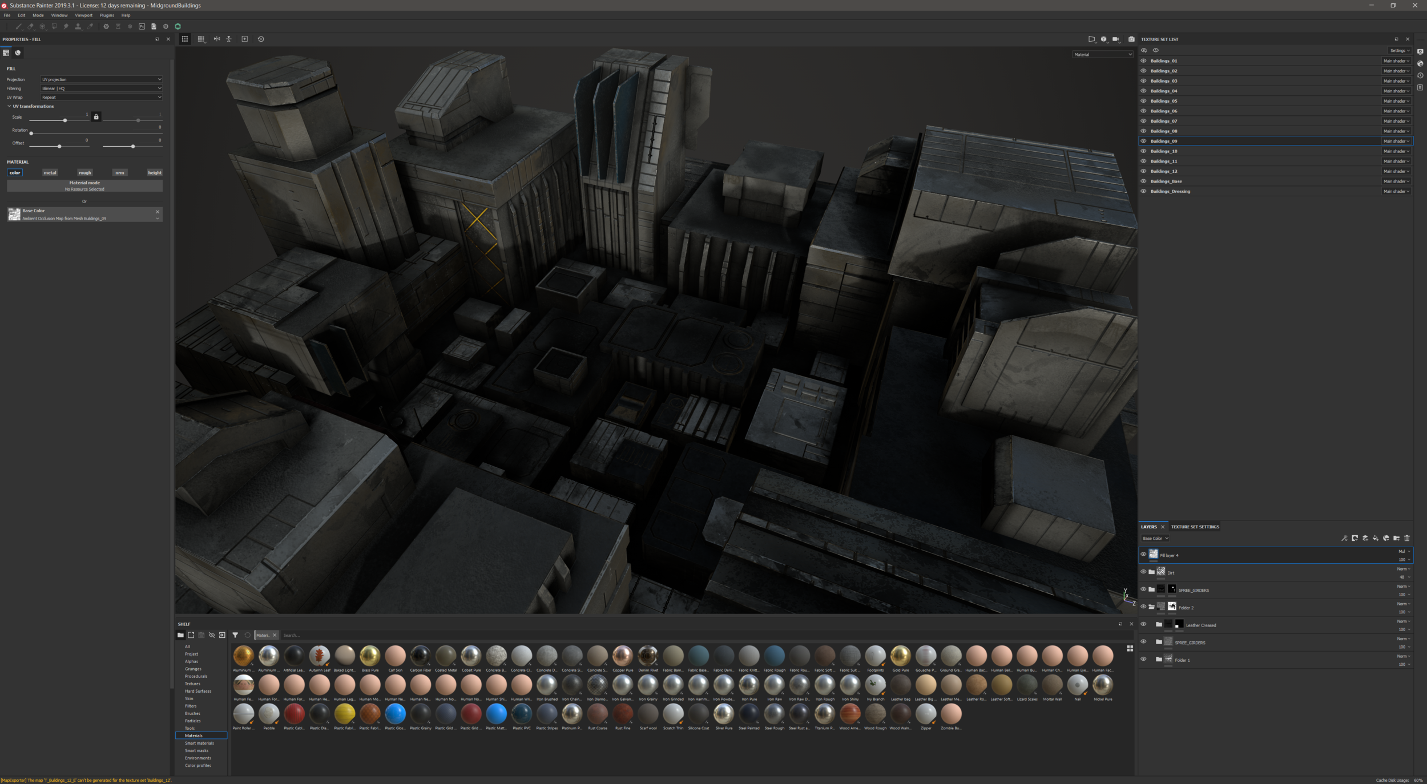
Task: Hide the Leather Creased layer
Action: click(1143, 624)
